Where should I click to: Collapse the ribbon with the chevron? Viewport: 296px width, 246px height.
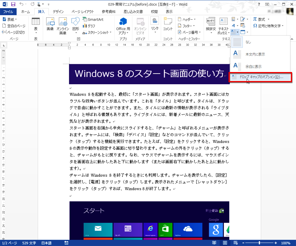coord(292,39)
